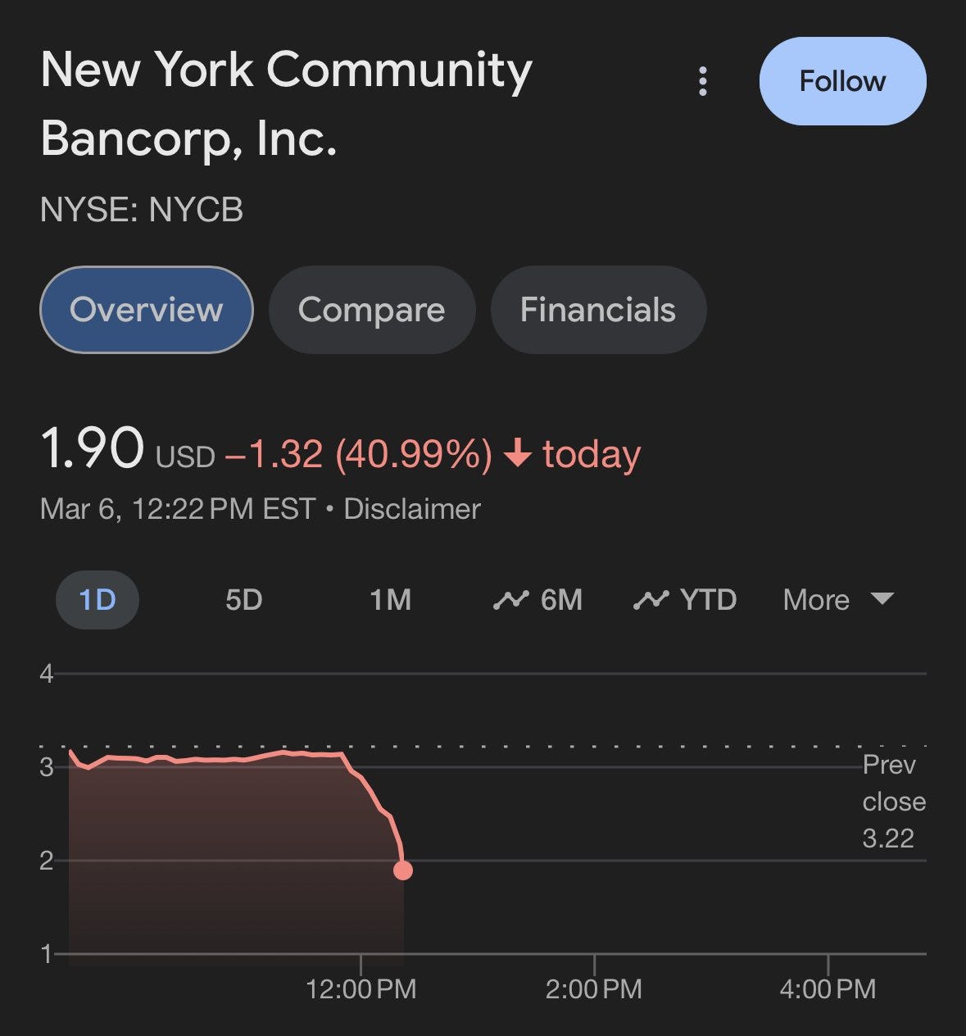Click the Prev close 3.22 label
966x1036 pixels.
pos(893,802)
